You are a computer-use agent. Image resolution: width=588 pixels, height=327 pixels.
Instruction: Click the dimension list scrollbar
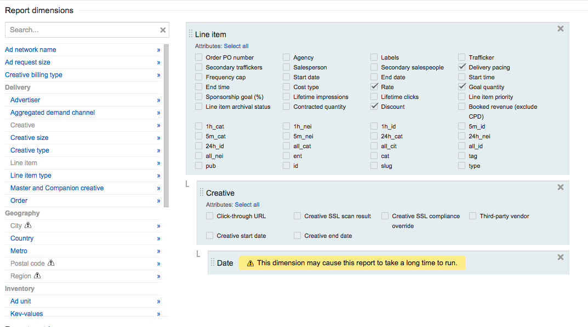(x=166, y=126)
